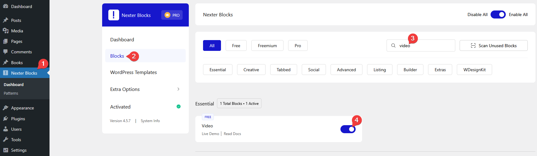This screenshot has height=156, width=537.
Task: Filter by WDesignKit category
Action: point(474,70)
